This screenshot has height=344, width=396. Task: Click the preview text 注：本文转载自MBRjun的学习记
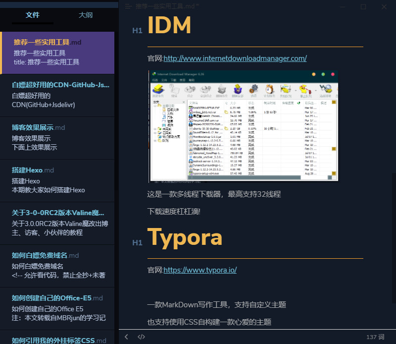pyautogui.click(x=58, y=318)
